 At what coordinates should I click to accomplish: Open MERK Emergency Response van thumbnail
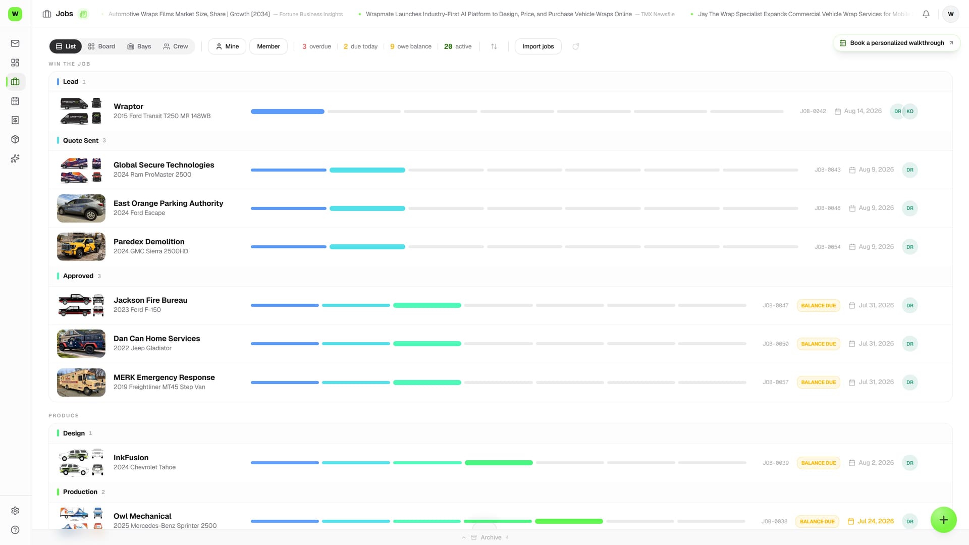tap(81, 382)
